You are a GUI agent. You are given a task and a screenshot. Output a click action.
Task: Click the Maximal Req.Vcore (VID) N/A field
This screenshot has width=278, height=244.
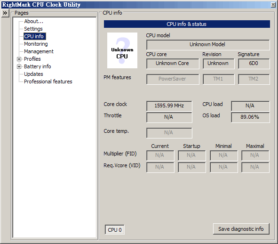tap(255, 167)
